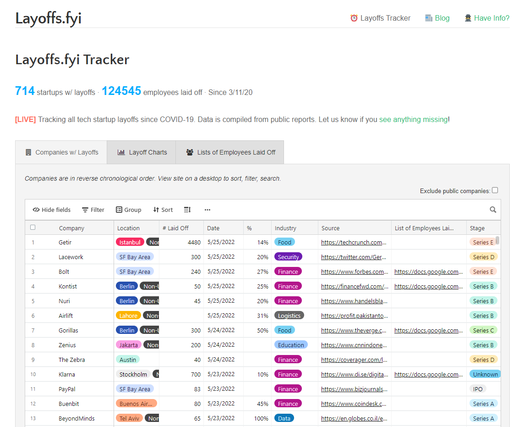Click the Security industry tag for Lacework

click(x=288, y=257)
